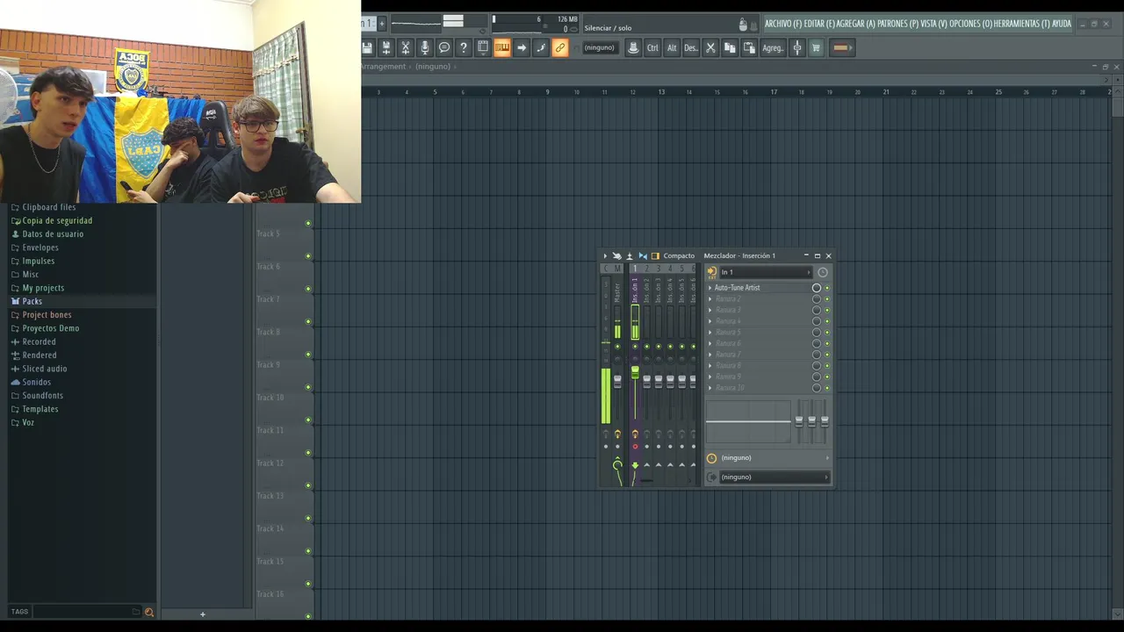This screenshot has width=1124, height=632.
Task: Expand the Auto-Tune Artist slot arrow
Action: (710, 288)
